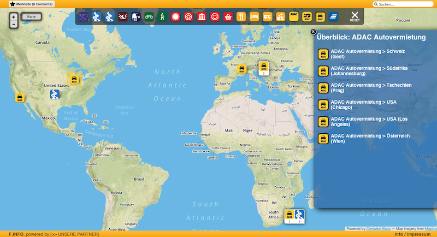Toggle the green hiking filter icon

tap(162, 17)
